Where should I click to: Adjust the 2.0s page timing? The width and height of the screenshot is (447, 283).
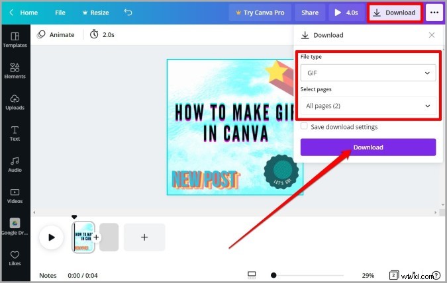click(102, 35)
